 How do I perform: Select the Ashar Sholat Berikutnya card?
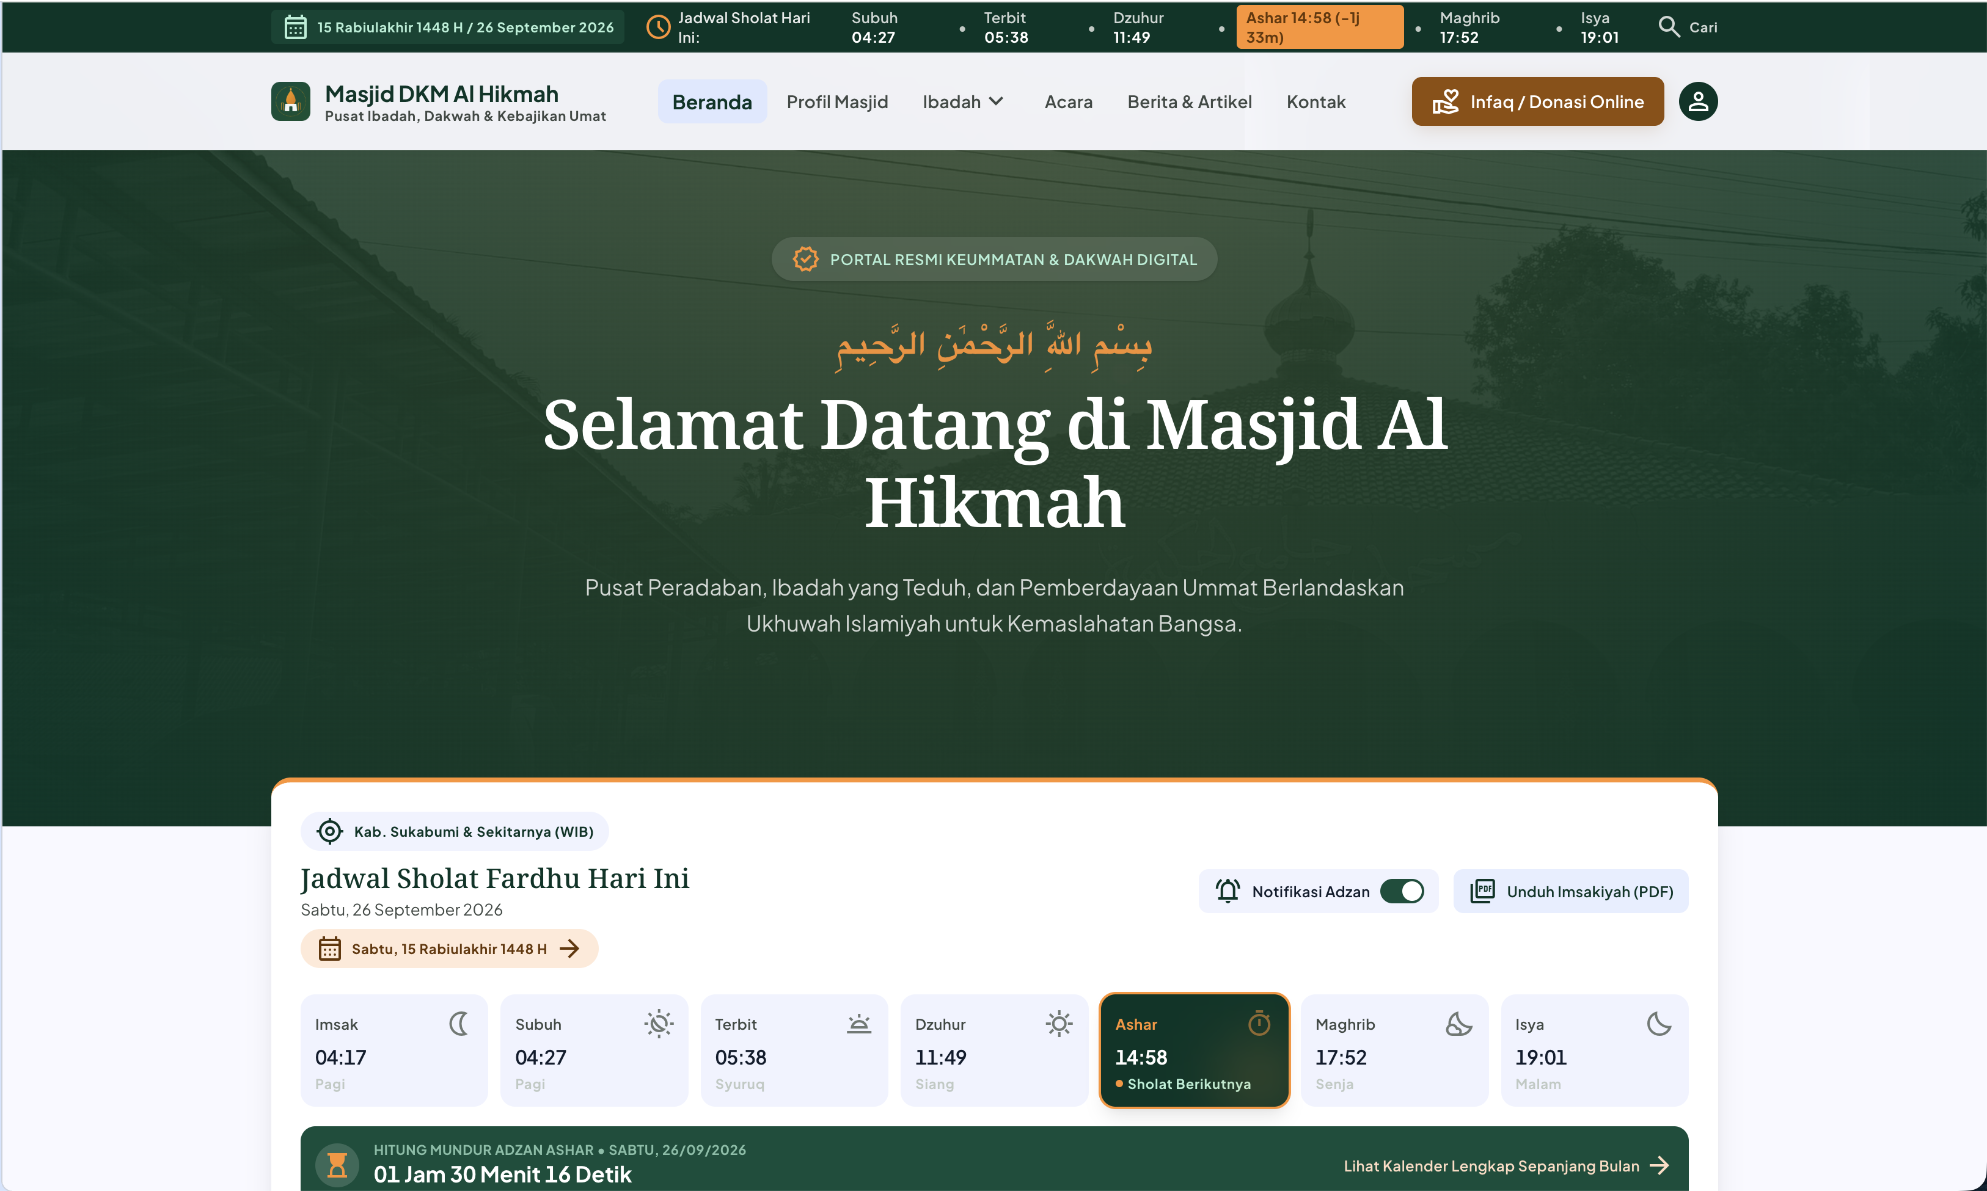(1194, 1051)
